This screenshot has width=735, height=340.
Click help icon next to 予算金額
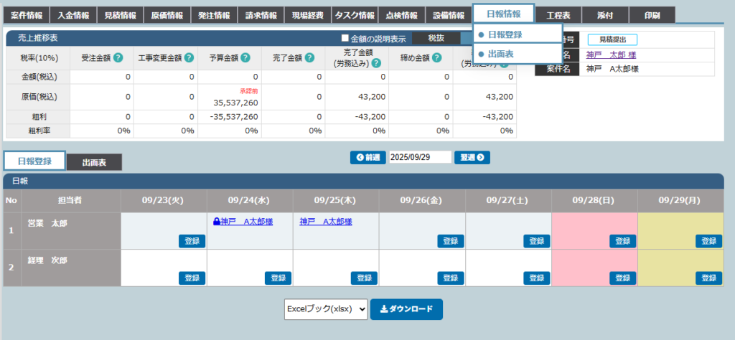coord(245,58)
